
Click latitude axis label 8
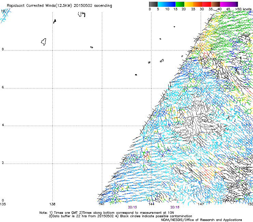(3, 49)
